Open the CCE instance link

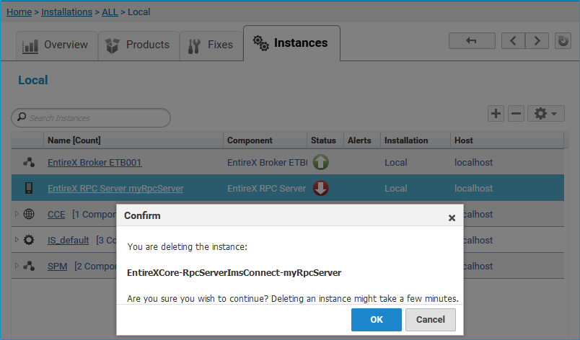coord(56,215)
